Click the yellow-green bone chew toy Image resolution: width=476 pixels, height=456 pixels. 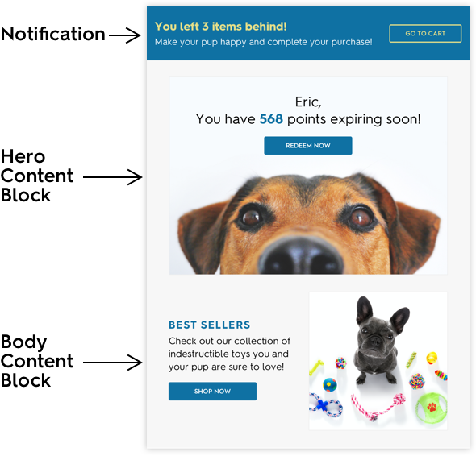click(x=316, y=367)
